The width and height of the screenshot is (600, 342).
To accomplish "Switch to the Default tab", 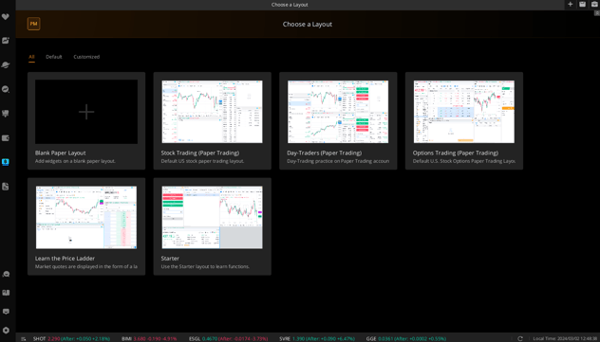I will tap(54, 57).
